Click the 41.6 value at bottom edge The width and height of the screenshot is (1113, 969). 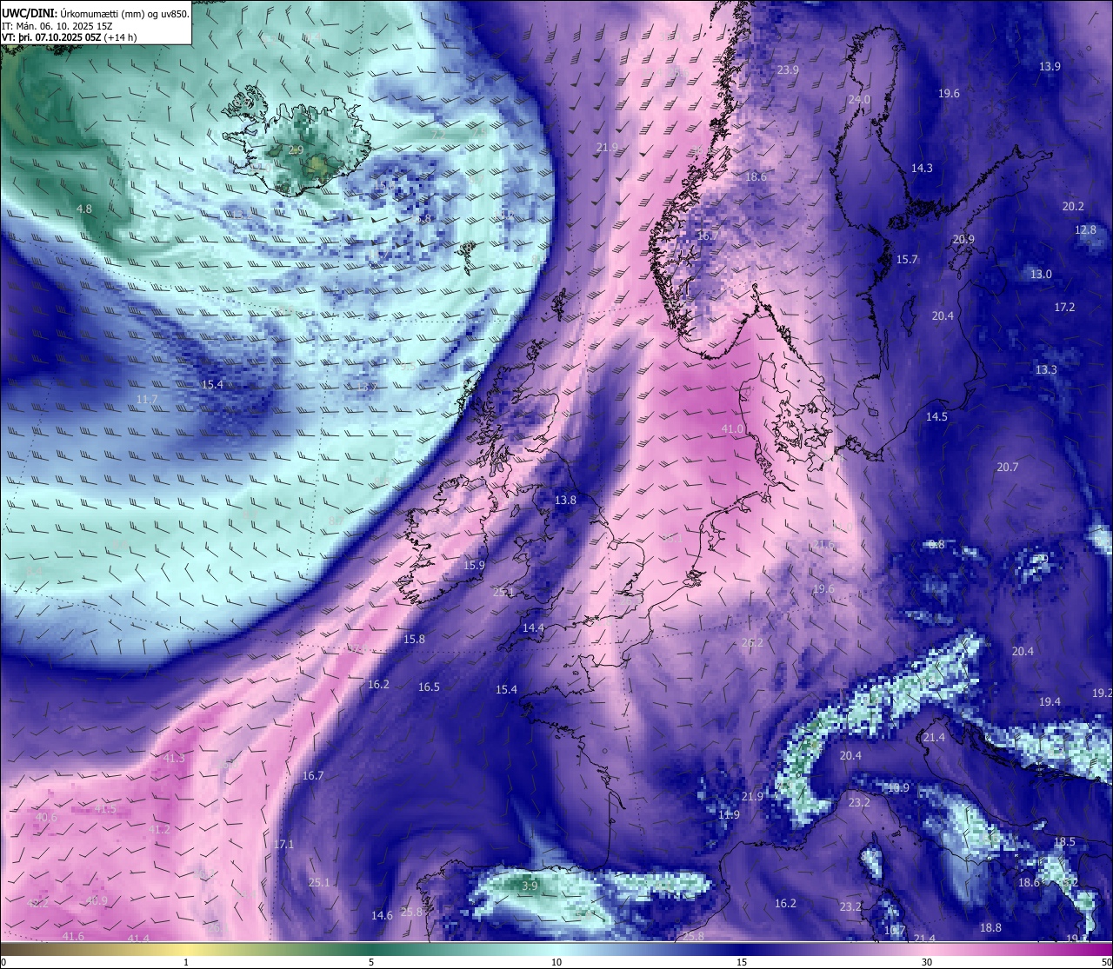[73, 937]
